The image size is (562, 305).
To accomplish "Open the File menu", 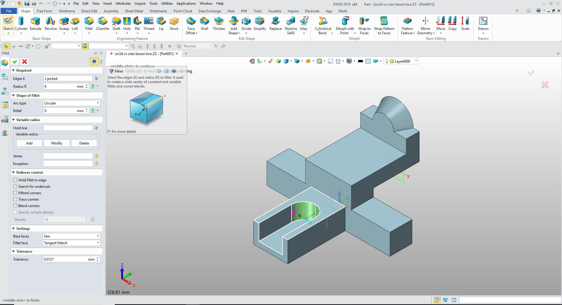I will coord(76,4).
